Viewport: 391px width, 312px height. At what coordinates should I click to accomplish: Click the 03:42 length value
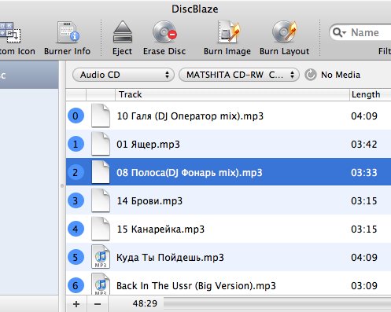364,145
